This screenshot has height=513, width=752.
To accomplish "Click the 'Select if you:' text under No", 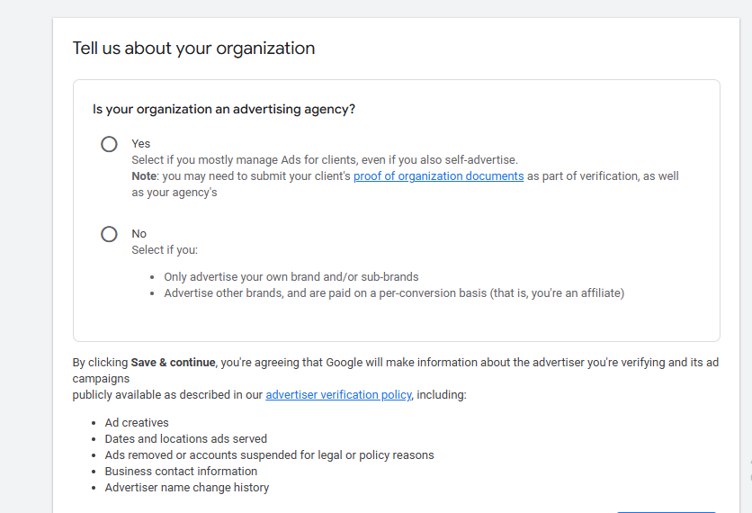I will pyautogui.click(x=165, y=250).
